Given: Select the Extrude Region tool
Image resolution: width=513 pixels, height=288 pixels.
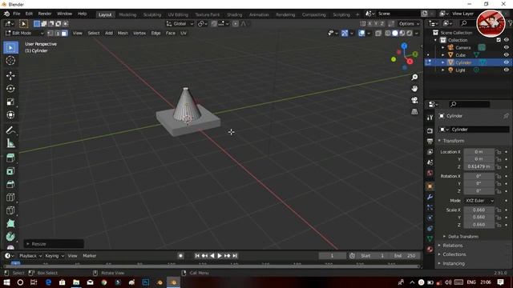Looking at the screenshot, I should coord(10,158).
